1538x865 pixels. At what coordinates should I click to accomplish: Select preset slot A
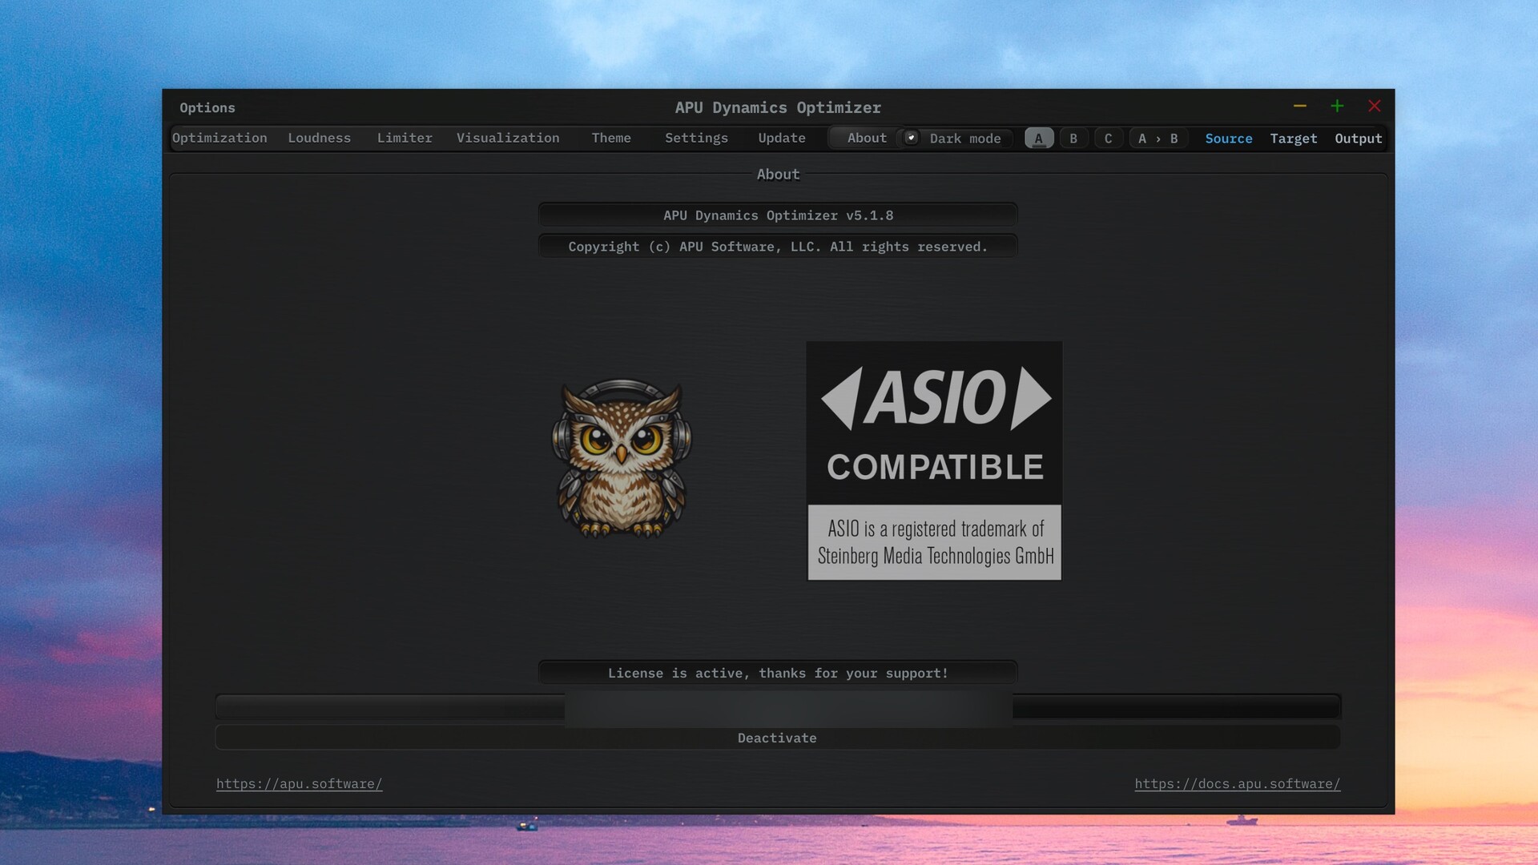pos(1039,139)
